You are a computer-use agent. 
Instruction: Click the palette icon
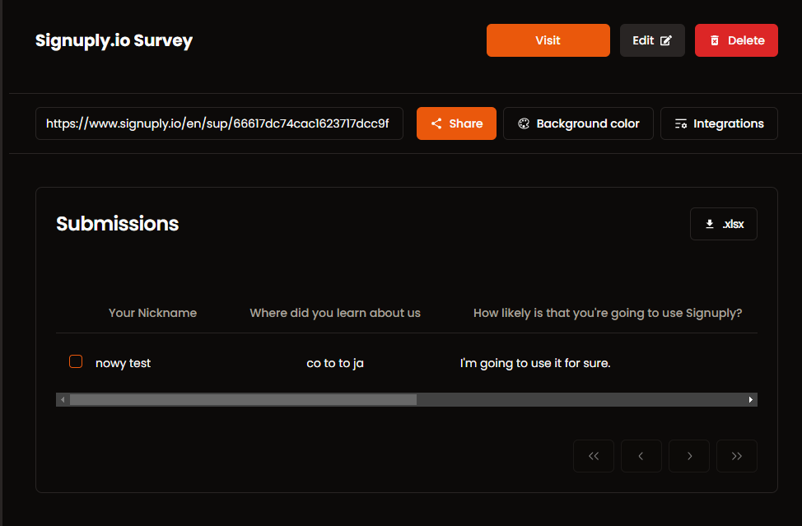point(523,123)
